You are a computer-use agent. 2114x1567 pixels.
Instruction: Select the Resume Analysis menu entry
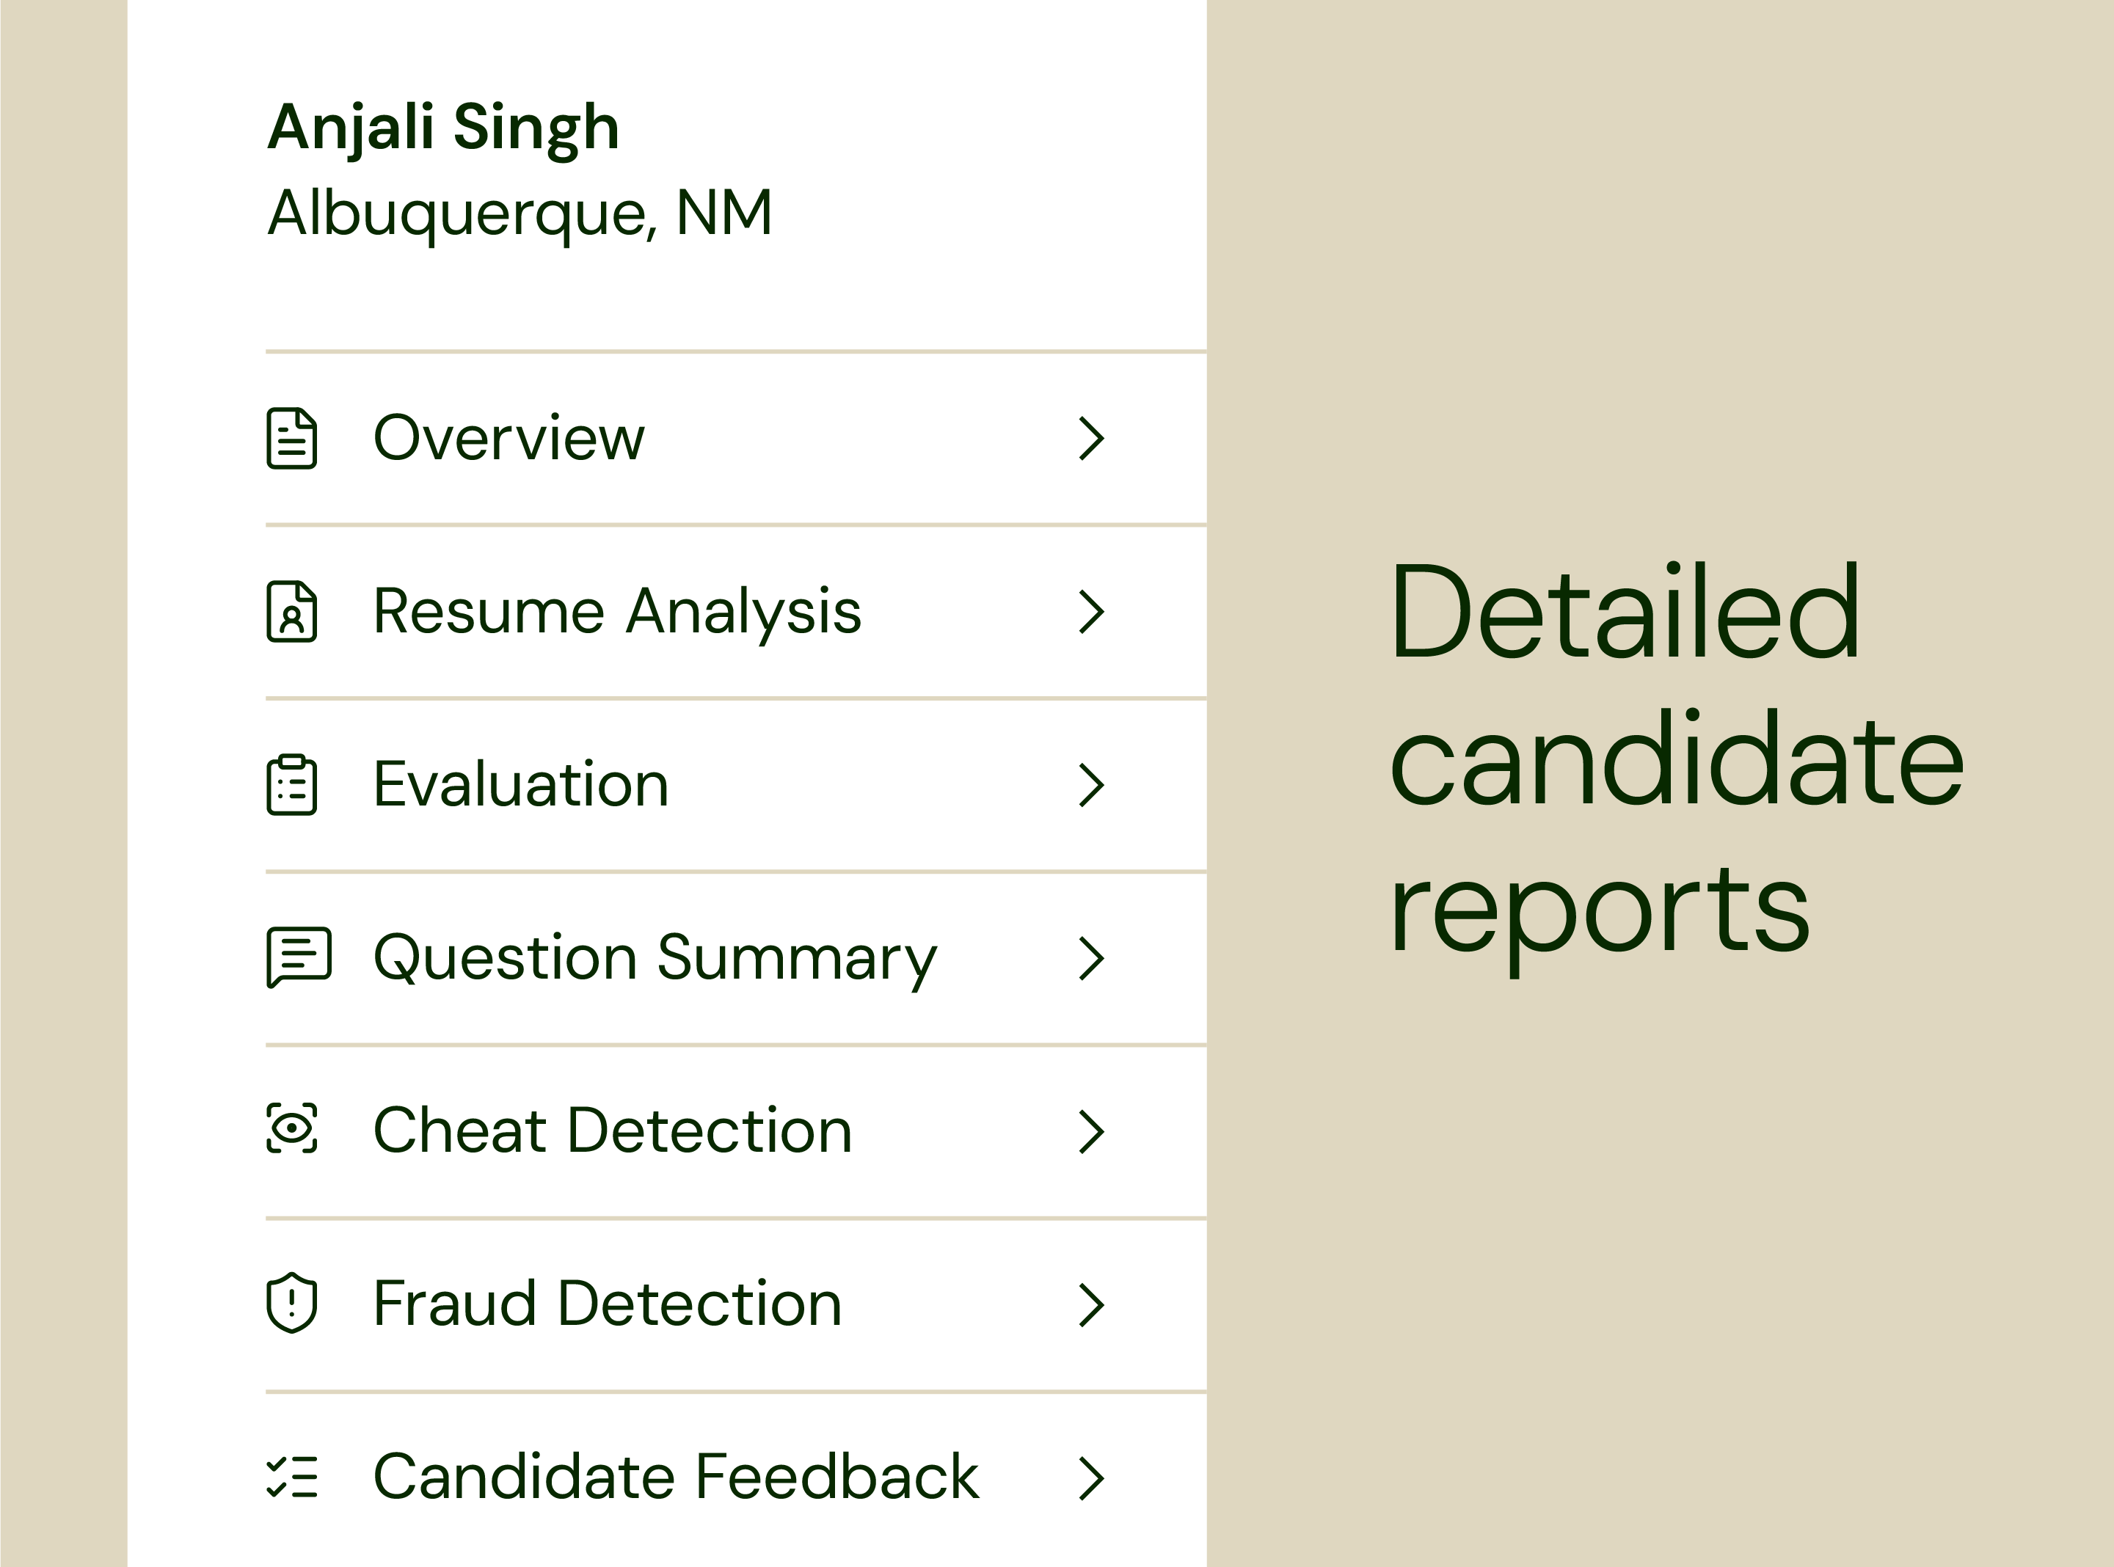pos(617,612)
